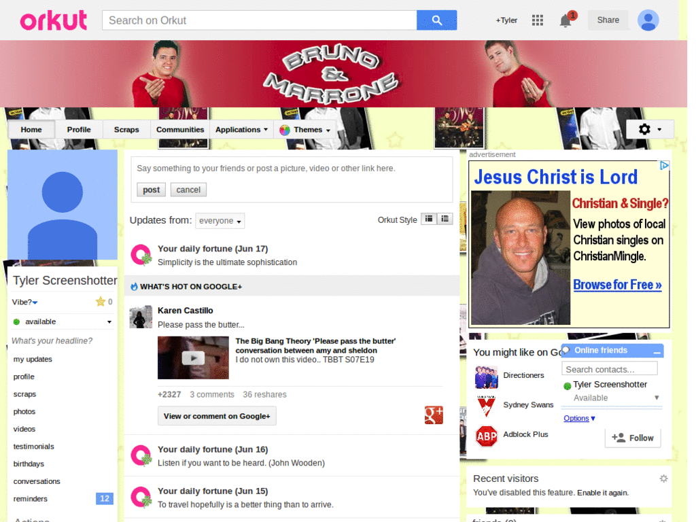Click the cancel button
696x522 pixels.
click(188, 190)
